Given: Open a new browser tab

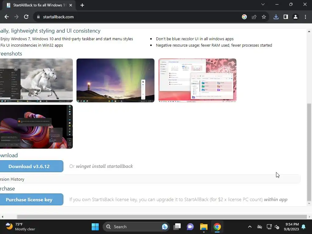Looking at the screenshot, I should (82, 5).
